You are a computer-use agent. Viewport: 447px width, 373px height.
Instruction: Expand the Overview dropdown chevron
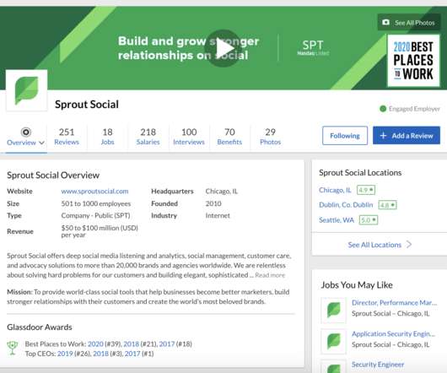41,143
